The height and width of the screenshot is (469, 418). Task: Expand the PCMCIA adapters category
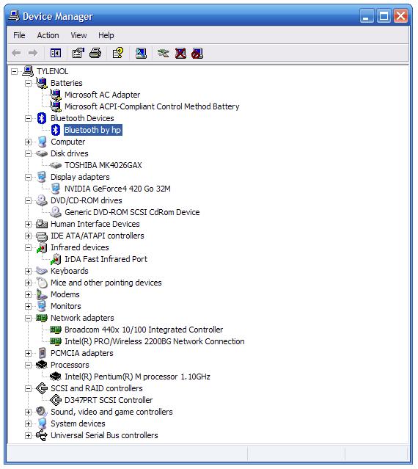[28, 353]
